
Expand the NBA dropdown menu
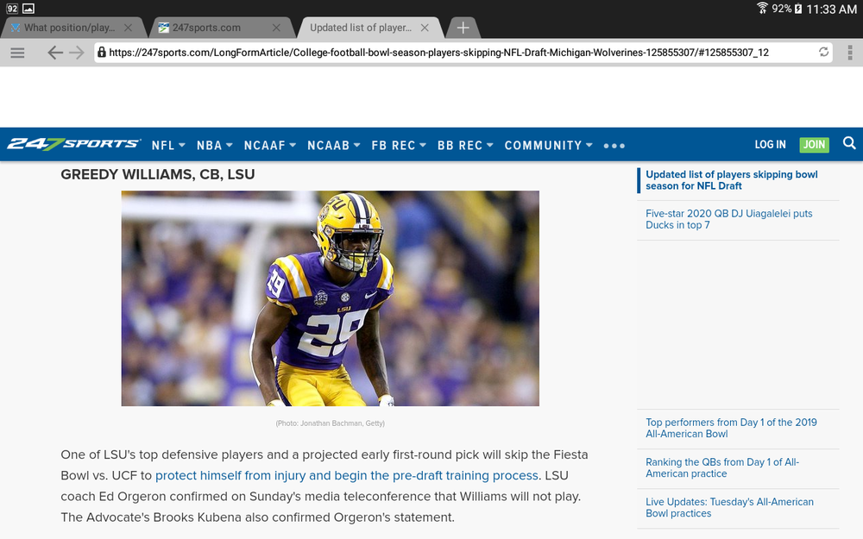(x=215, y=145)
